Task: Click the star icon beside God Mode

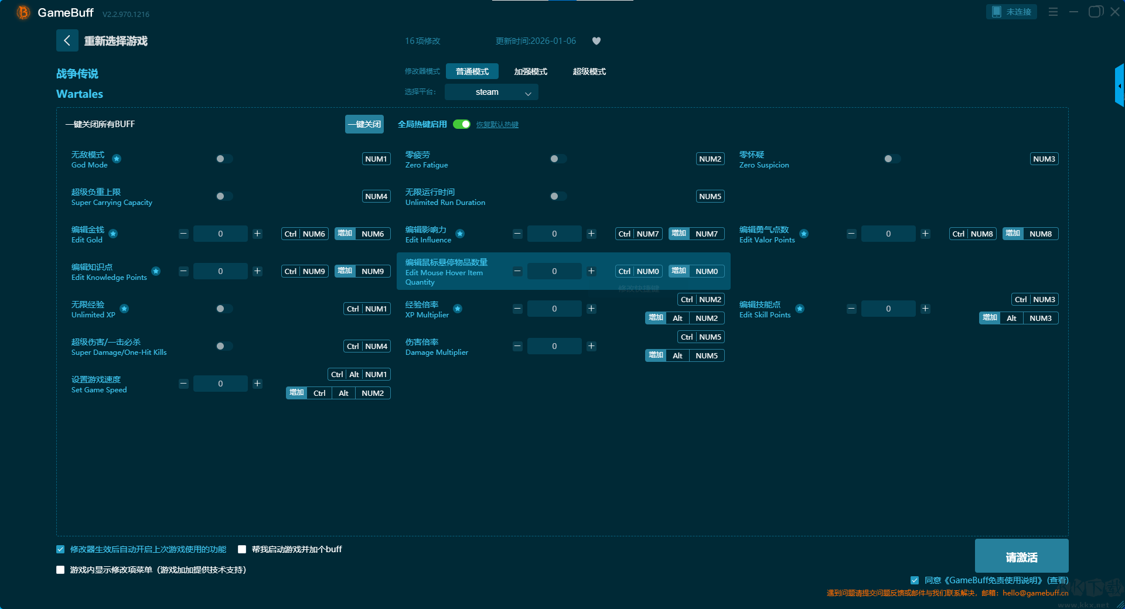Action: [x=117, y=159]
